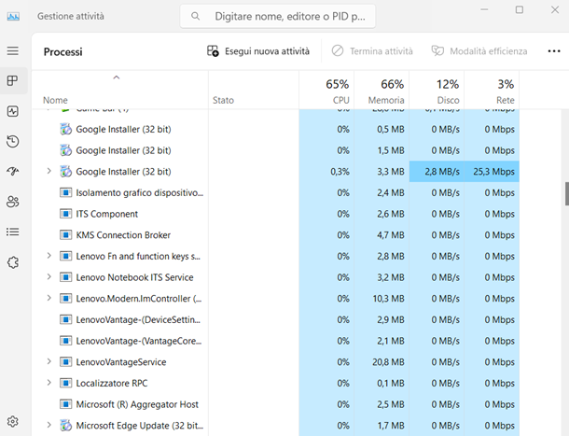
Task: Click Esegui nuova attività button
Action: tap(258, 51)
